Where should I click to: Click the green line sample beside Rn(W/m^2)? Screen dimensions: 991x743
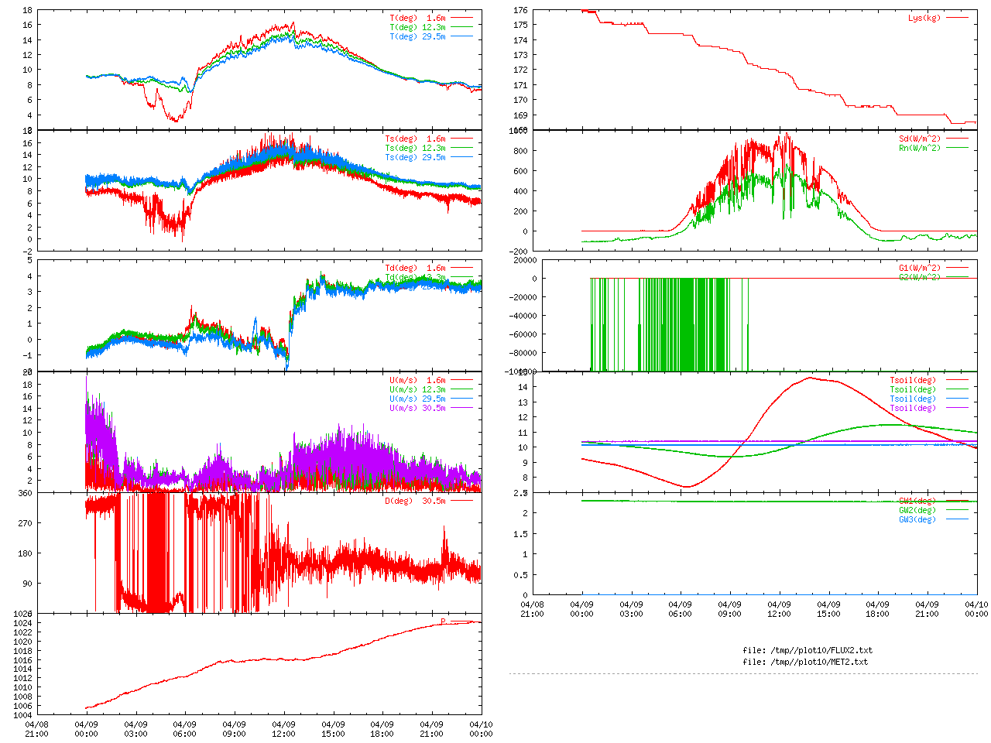tap(956, 148)
